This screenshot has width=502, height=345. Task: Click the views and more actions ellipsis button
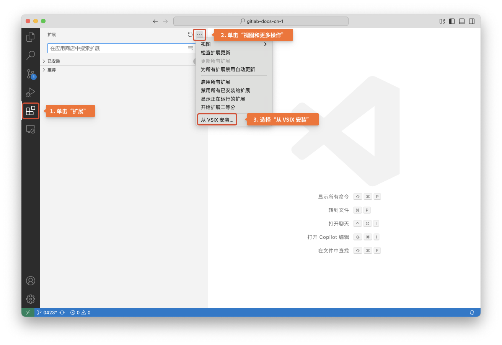click(x=199, y=35)
